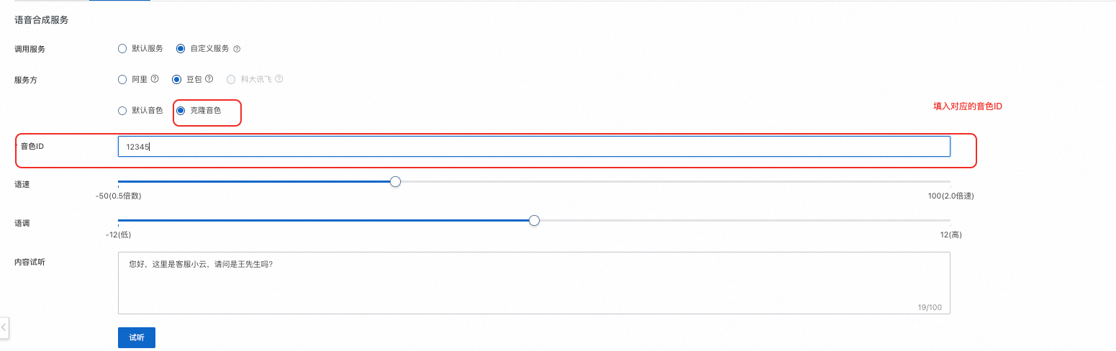Click help icon beside 科大讯飞 option
Viewport: 1116px width, 351px height.
point(279,79)
